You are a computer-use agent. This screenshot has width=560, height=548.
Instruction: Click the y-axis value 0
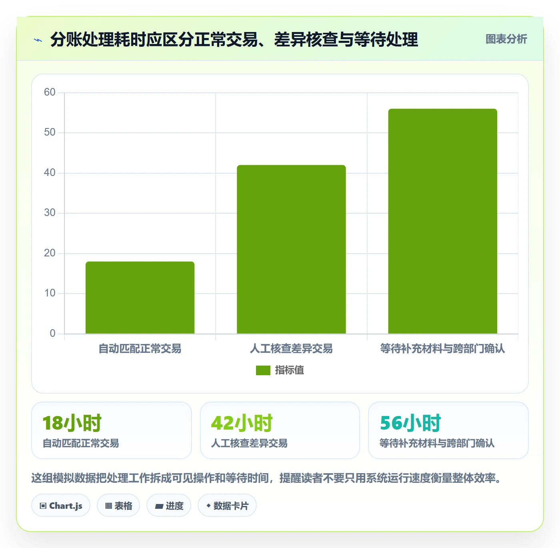[x=52, y=334]
